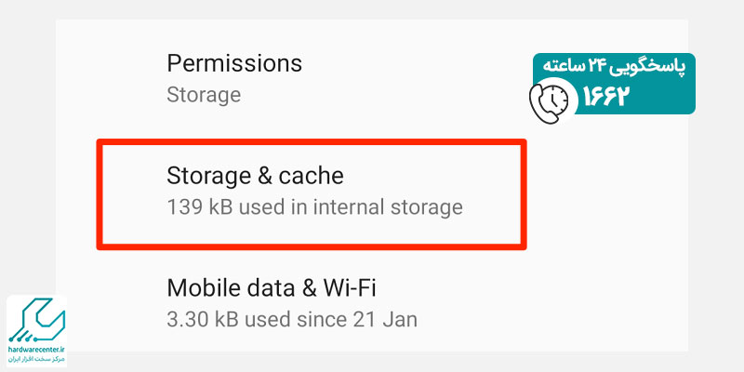Image resolution: width=744 pixels, height=372 pixels.
Task: Click the phone handset with clock icon
Action: pyautogui.click(x=549, y=102)
